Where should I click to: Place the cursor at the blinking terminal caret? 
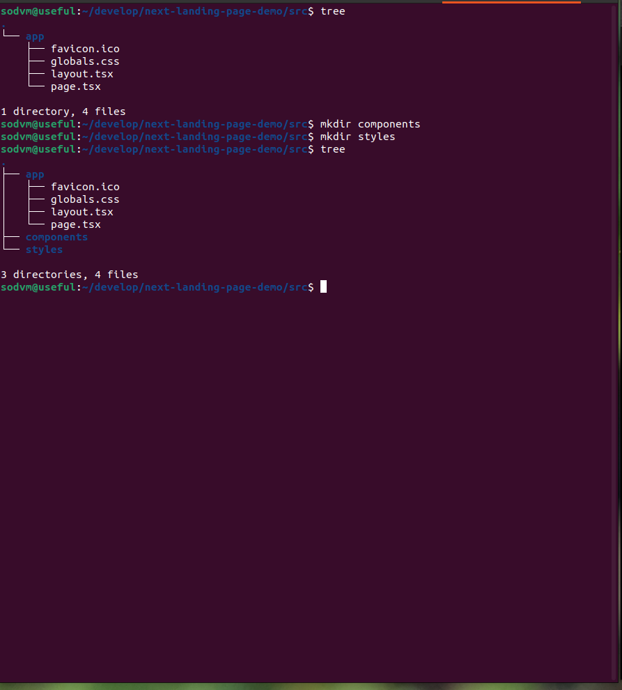(322, 286)
